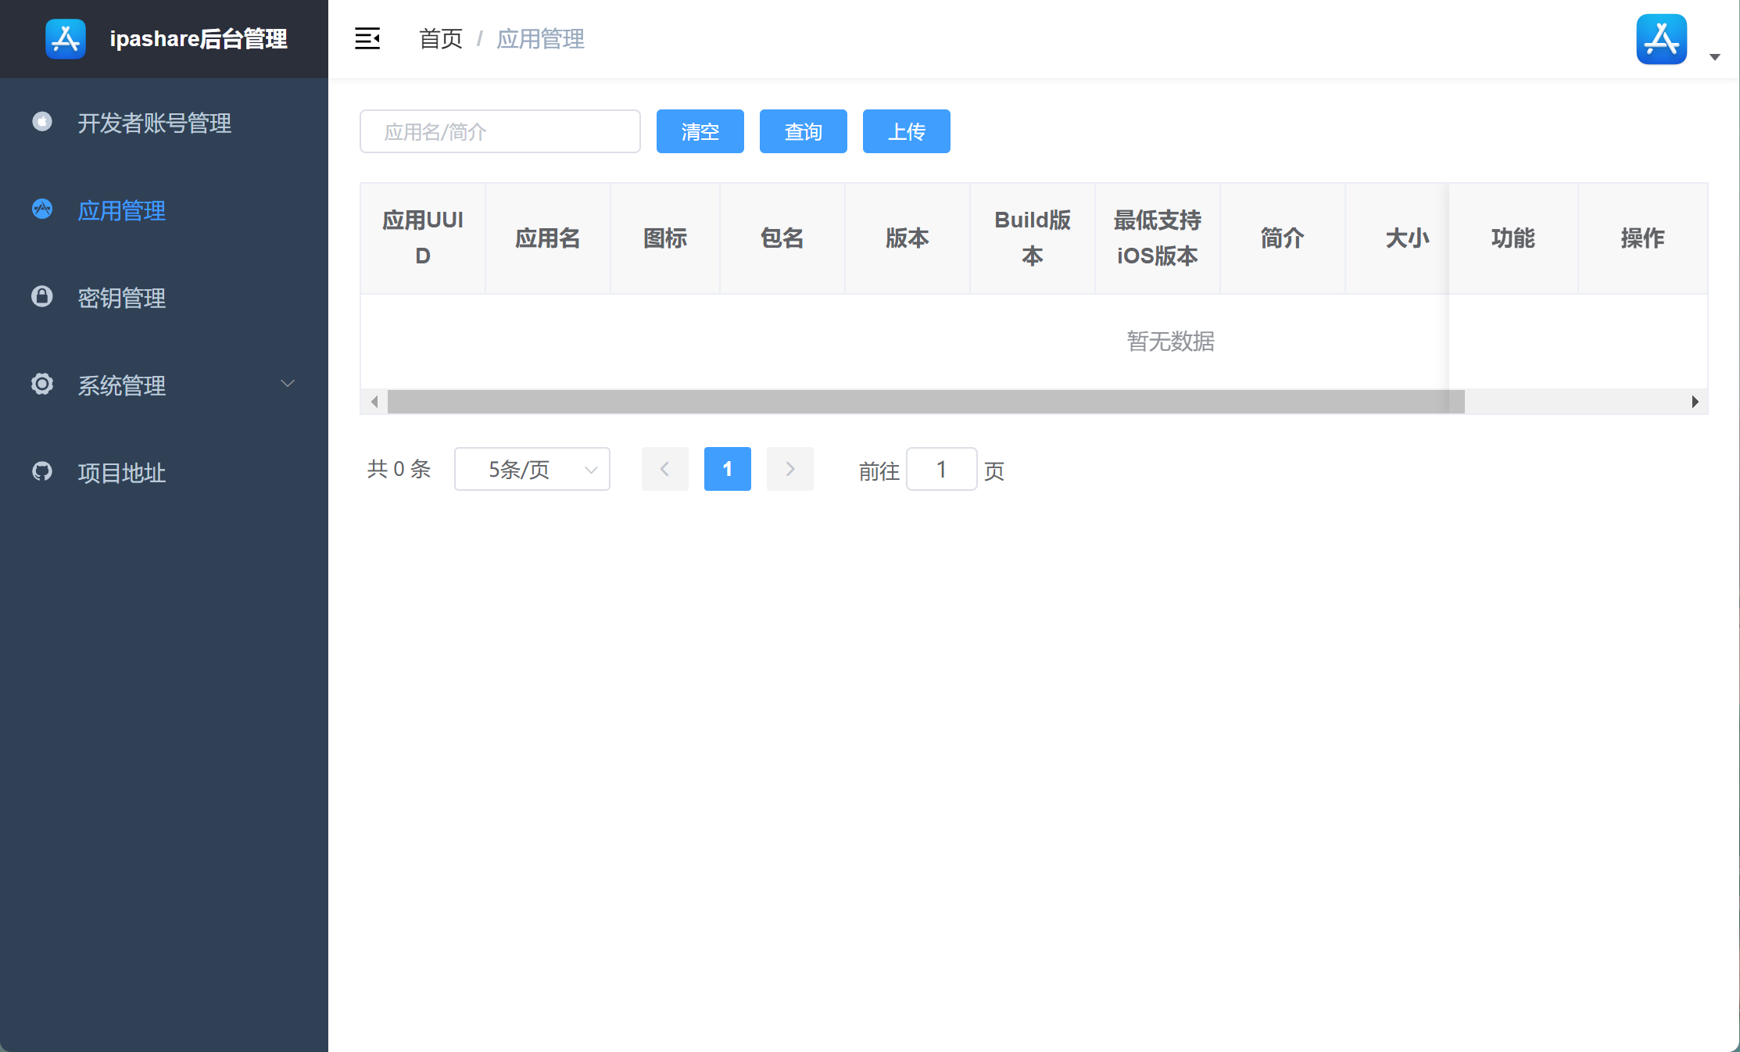Screen dimensions: 1740x1052
Task: Open the 5条/页 page size dropdown
Action: click(x=532, y=469)
